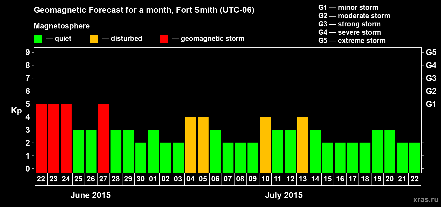The image size is (441, 207).
Task: Click the Kp value 0 axis label
Action: point(28,169)
